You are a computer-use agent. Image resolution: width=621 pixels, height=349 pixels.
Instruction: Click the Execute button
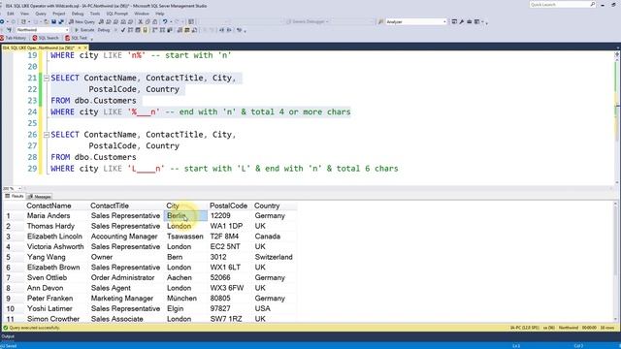pos(84,30)
